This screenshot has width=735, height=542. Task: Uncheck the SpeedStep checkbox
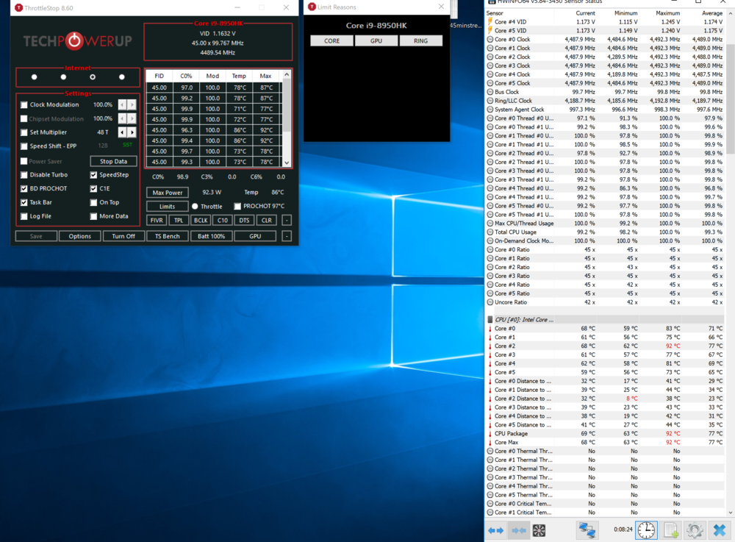[x=93, y=175]
